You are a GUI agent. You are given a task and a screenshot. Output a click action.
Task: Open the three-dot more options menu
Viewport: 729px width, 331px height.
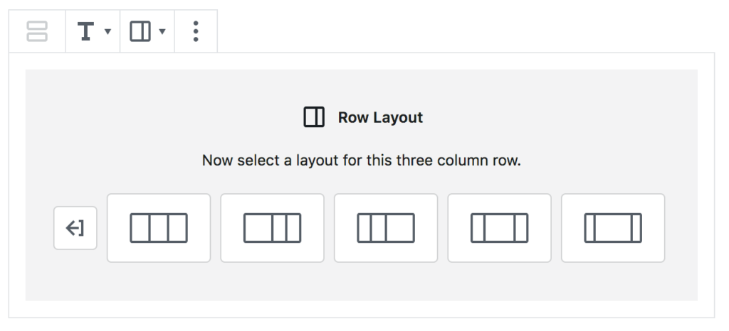(x=196, y=31)
